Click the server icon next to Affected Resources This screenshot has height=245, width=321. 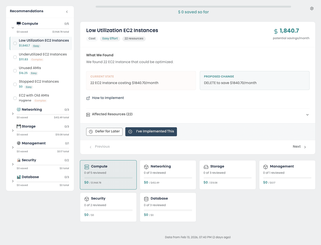(x=88, y=114)
